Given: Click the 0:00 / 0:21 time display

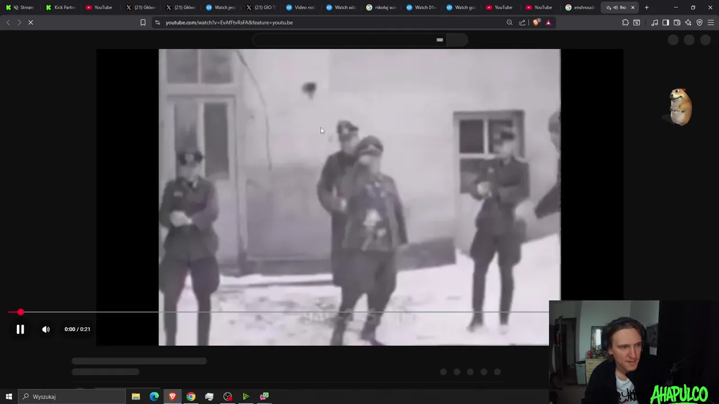Looking at the screenshot, I should coord(78,329).
